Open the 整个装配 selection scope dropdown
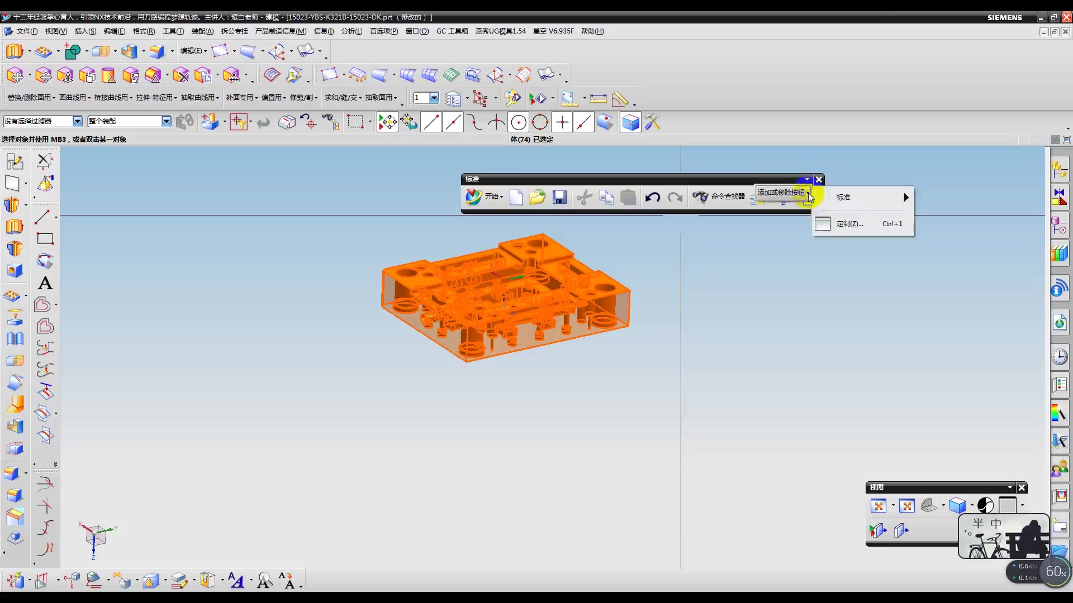Image resolution: width=1073 pixels, height=603 pixels. click(166, 121)
